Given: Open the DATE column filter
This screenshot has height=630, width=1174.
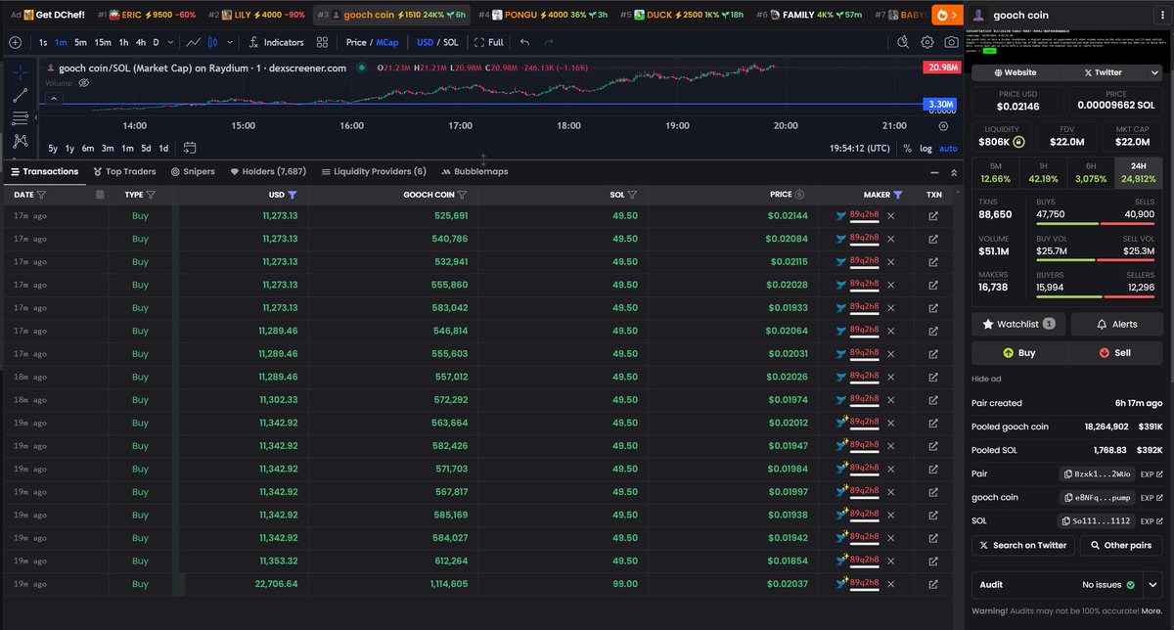Looking at the screenshot, I should 41,195.
